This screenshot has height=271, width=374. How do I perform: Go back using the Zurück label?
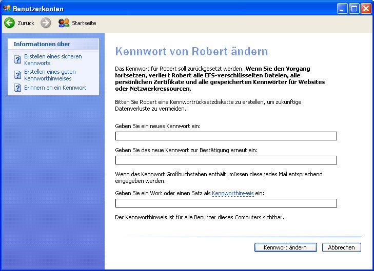click(x=26, y=23)
